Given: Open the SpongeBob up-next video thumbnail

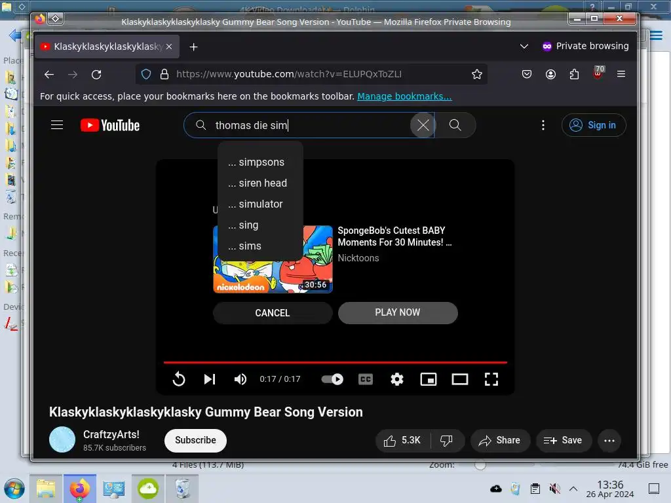Looking at the screenshot, I should coord(273,259).
